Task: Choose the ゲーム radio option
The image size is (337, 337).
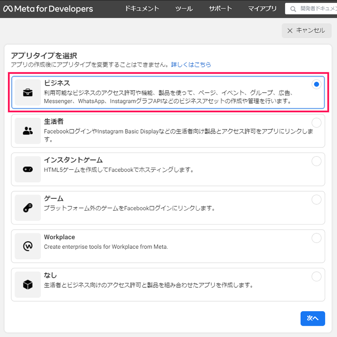Action: coord(316,199)
